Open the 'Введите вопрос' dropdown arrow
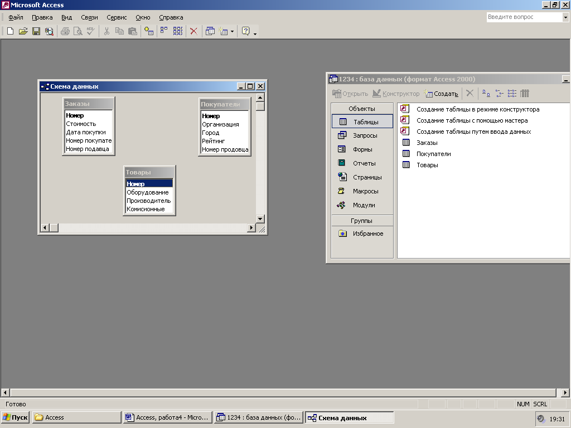Screen dimensions: 571x428 [565, 17]
